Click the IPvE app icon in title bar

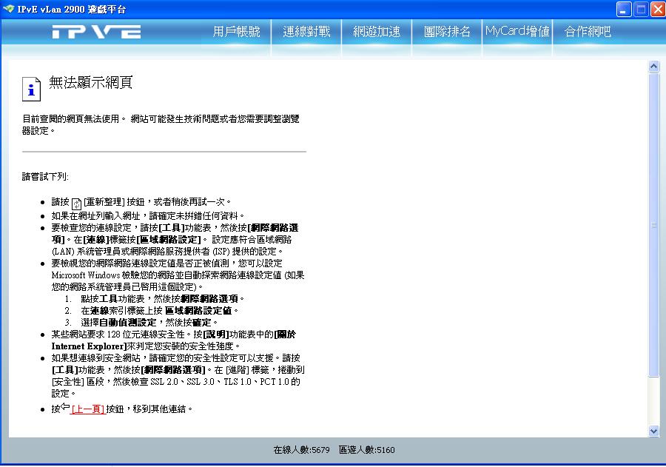(x=8, y=9)
